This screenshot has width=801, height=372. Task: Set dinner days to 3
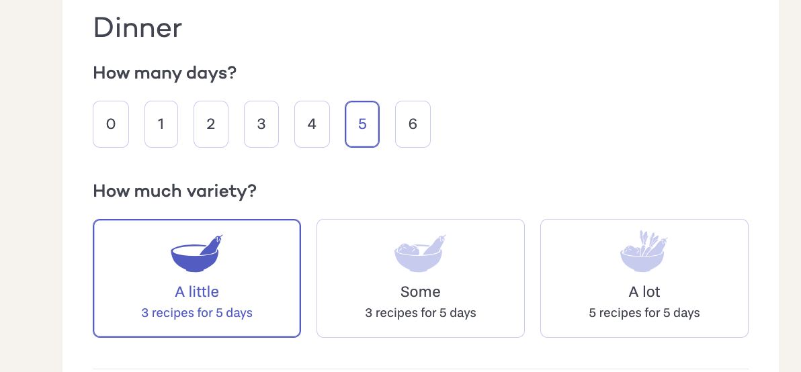click(261, 124)
